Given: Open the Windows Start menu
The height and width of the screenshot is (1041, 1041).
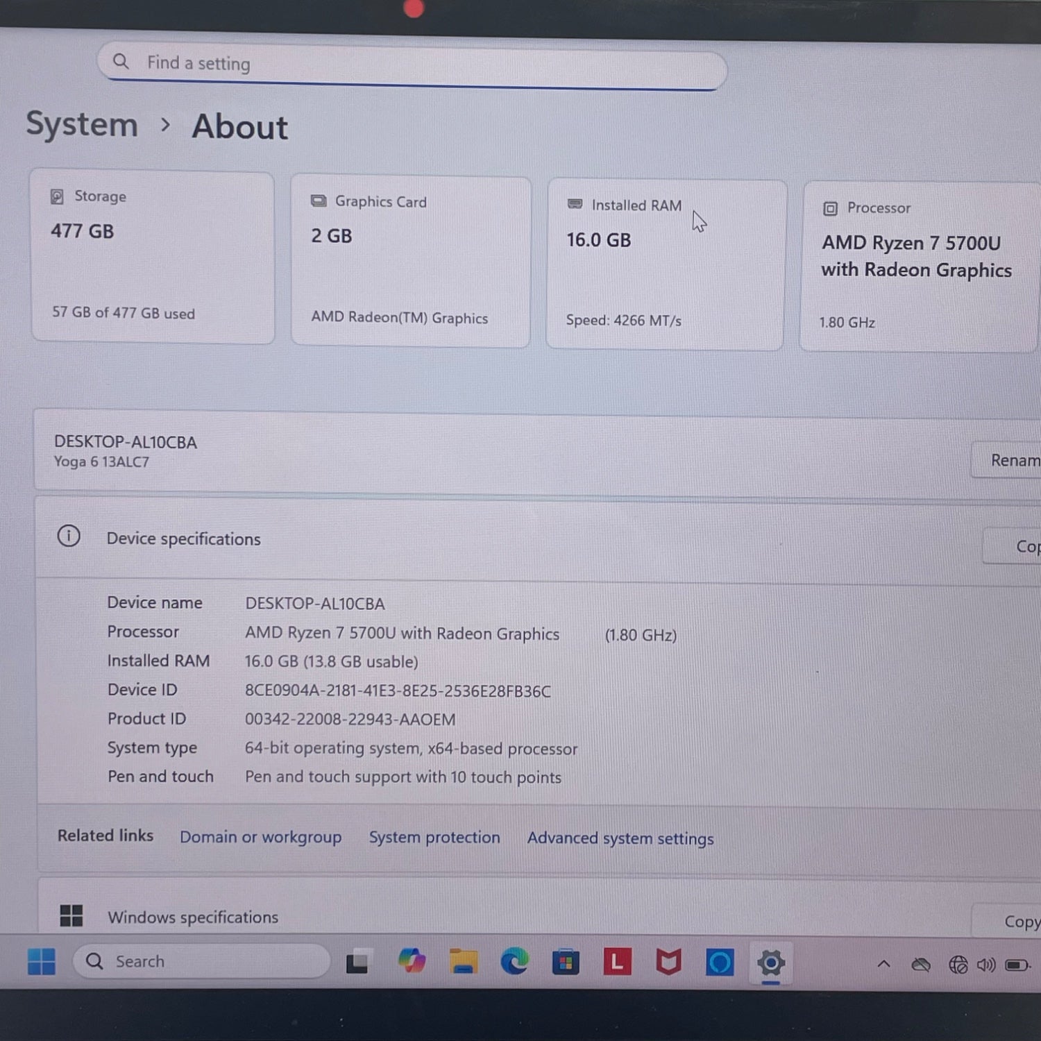Looking at the screenshot, I should tap(42, 961).
